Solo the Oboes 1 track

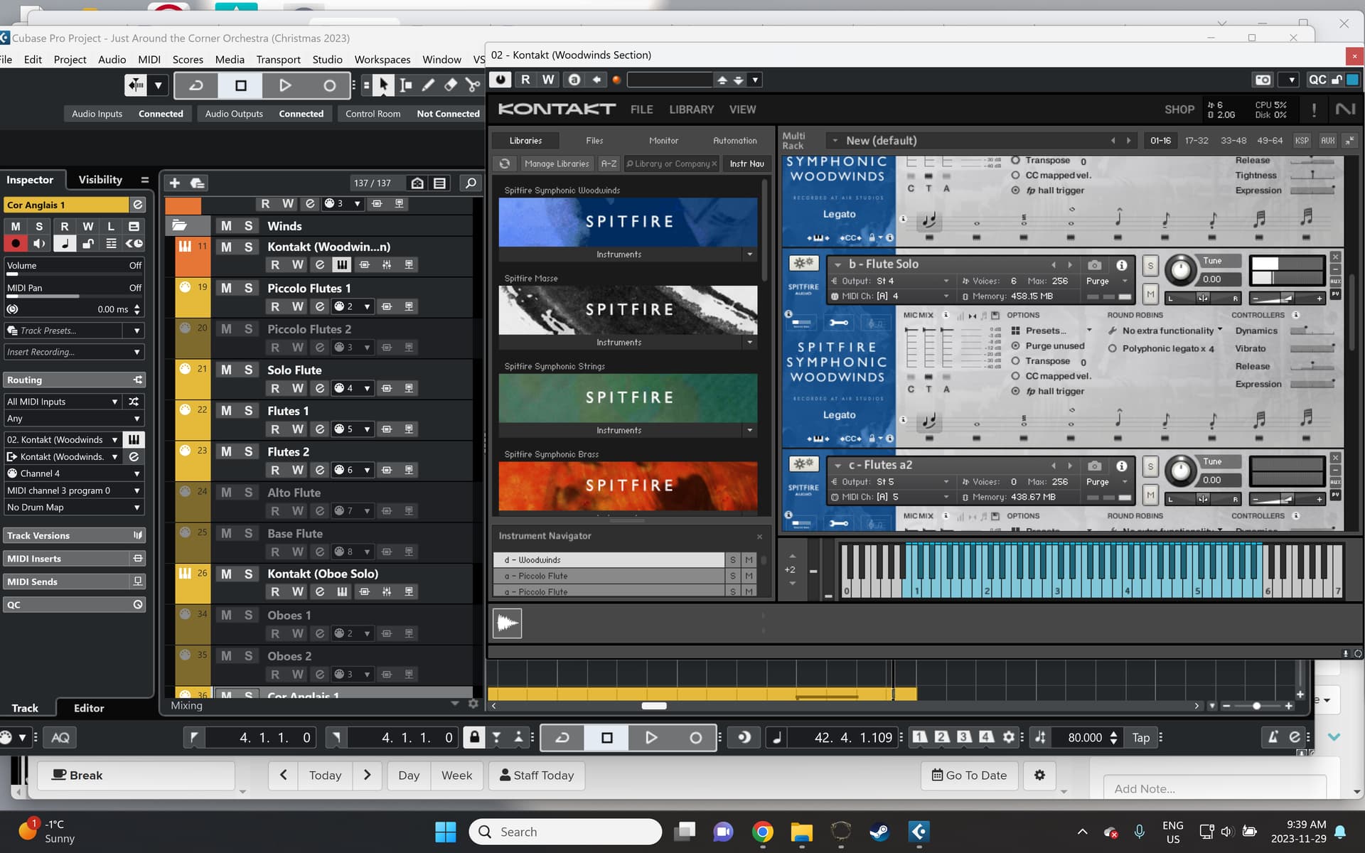(247, 614)
